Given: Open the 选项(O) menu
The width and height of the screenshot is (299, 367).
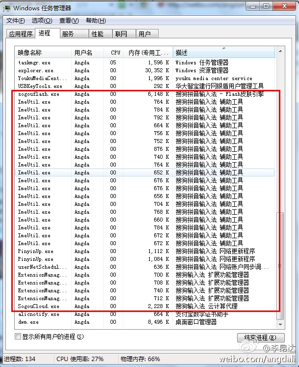Looking at the screenshot, I should (x=42, y=21).
